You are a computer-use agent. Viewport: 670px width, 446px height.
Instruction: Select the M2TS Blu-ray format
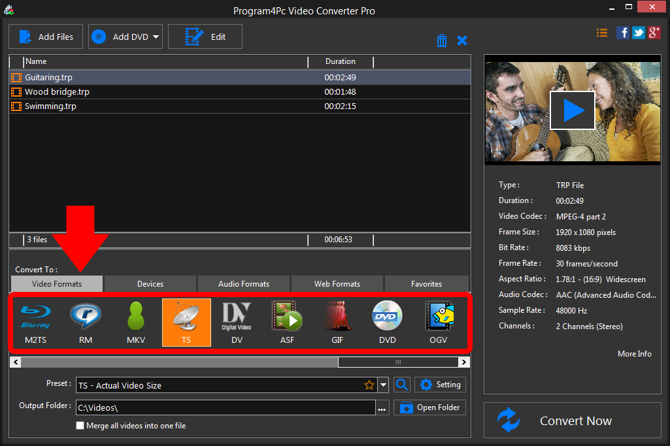[35, 322]
